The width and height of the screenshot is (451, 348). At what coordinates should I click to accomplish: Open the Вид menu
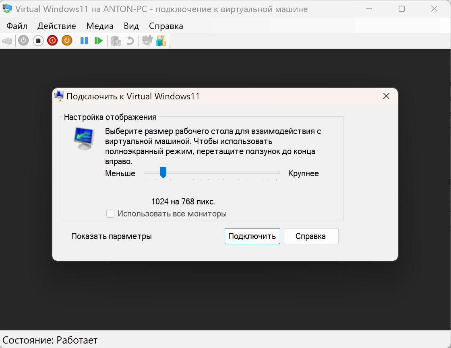pos(131,26)
